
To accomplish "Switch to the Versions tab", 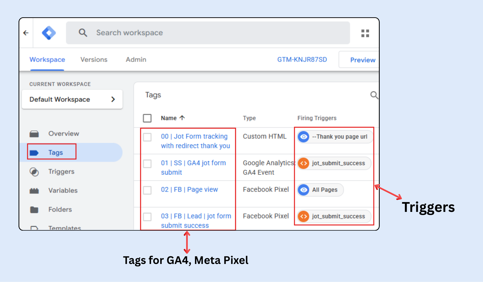I will [94, 60].
